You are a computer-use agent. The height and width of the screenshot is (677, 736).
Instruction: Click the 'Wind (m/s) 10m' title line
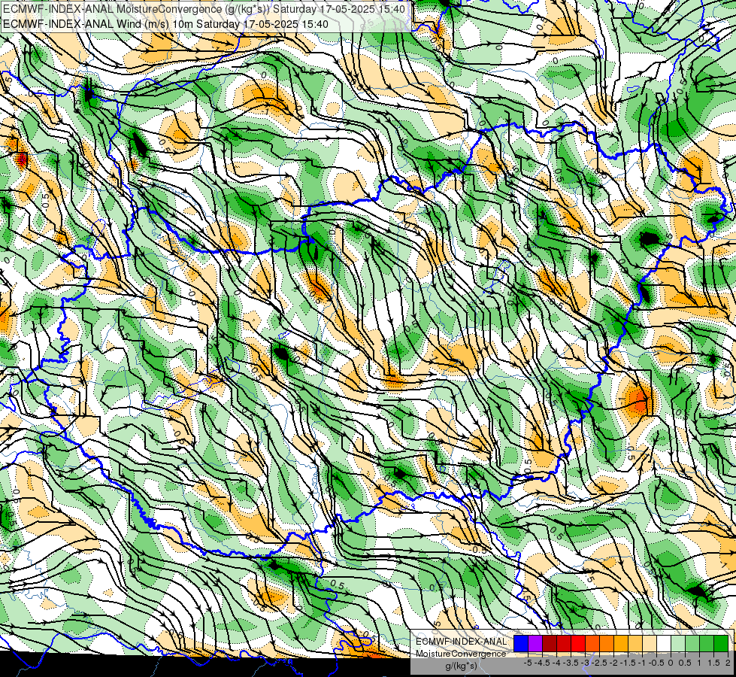click(x=165, y=24)
